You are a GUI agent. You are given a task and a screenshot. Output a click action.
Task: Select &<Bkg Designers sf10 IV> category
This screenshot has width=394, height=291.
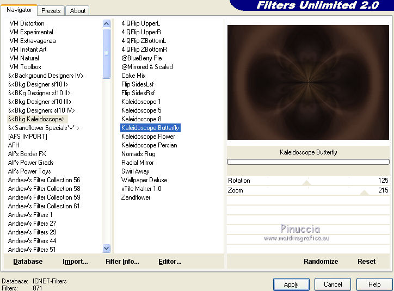click(41, 110)
